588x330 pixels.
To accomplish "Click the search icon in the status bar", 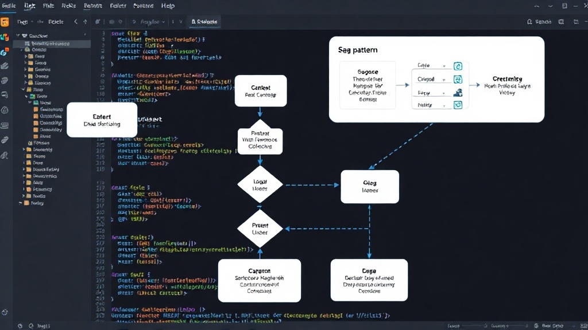I will coord(31,326).
